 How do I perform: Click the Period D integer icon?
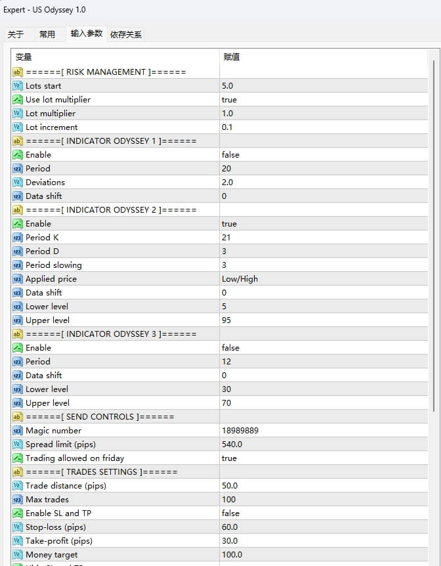point(18,251)
